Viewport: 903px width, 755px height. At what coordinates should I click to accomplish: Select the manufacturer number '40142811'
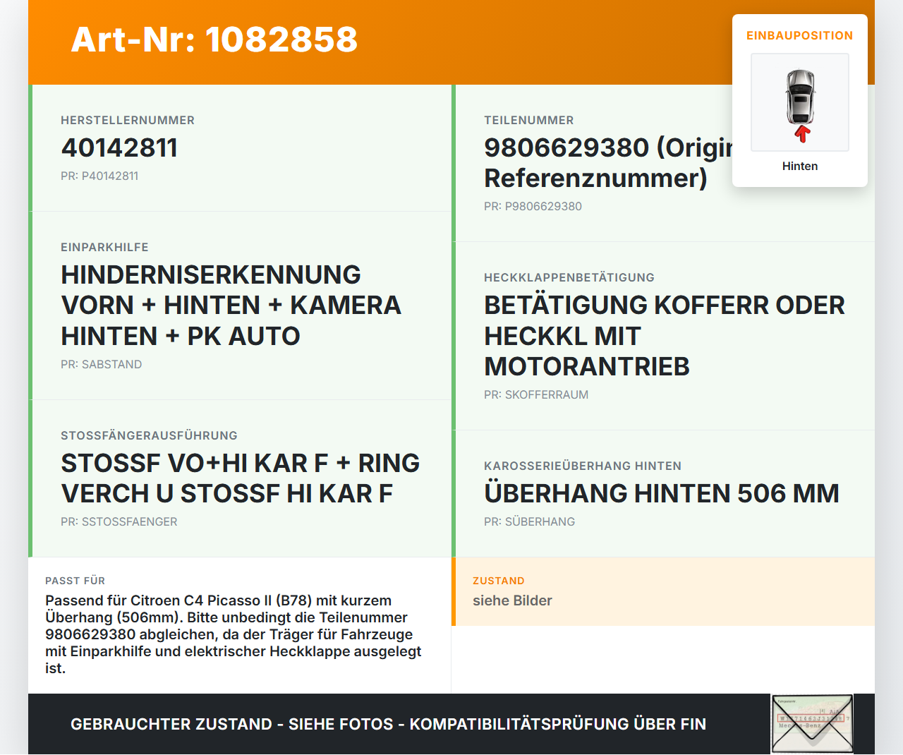119,147
